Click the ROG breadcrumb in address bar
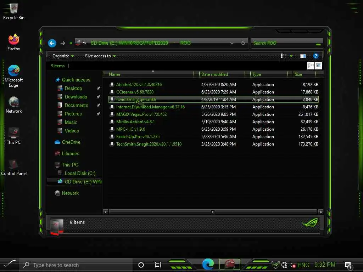This screenshot has height=272, width=363. tap(185, 43)
